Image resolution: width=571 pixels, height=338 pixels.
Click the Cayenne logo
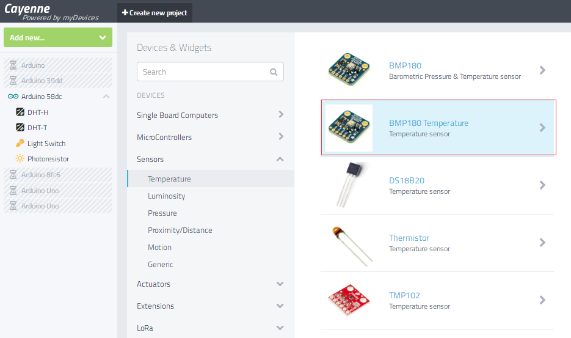[51, 12]
